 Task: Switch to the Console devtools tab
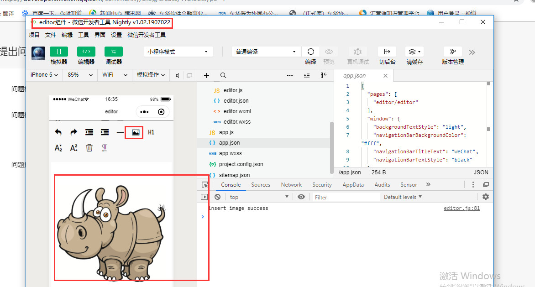tap(231, 185)
